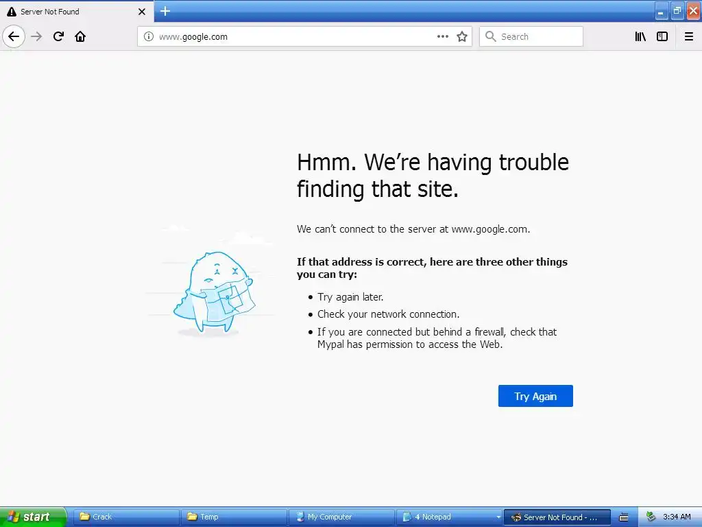Switch to Crack folder in taskbar
Screen dimensions: 702x527
tap(125, 517)
